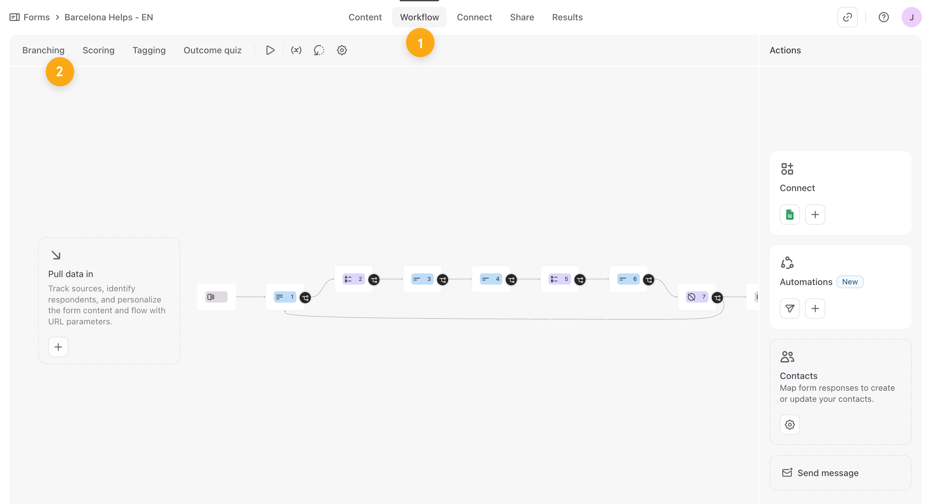Switch to the Tagging sub-tab
Viewport: 932px width, 504px height.
point(149,50)
